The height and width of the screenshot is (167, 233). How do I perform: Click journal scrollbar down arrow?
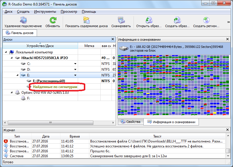(228, 156)
